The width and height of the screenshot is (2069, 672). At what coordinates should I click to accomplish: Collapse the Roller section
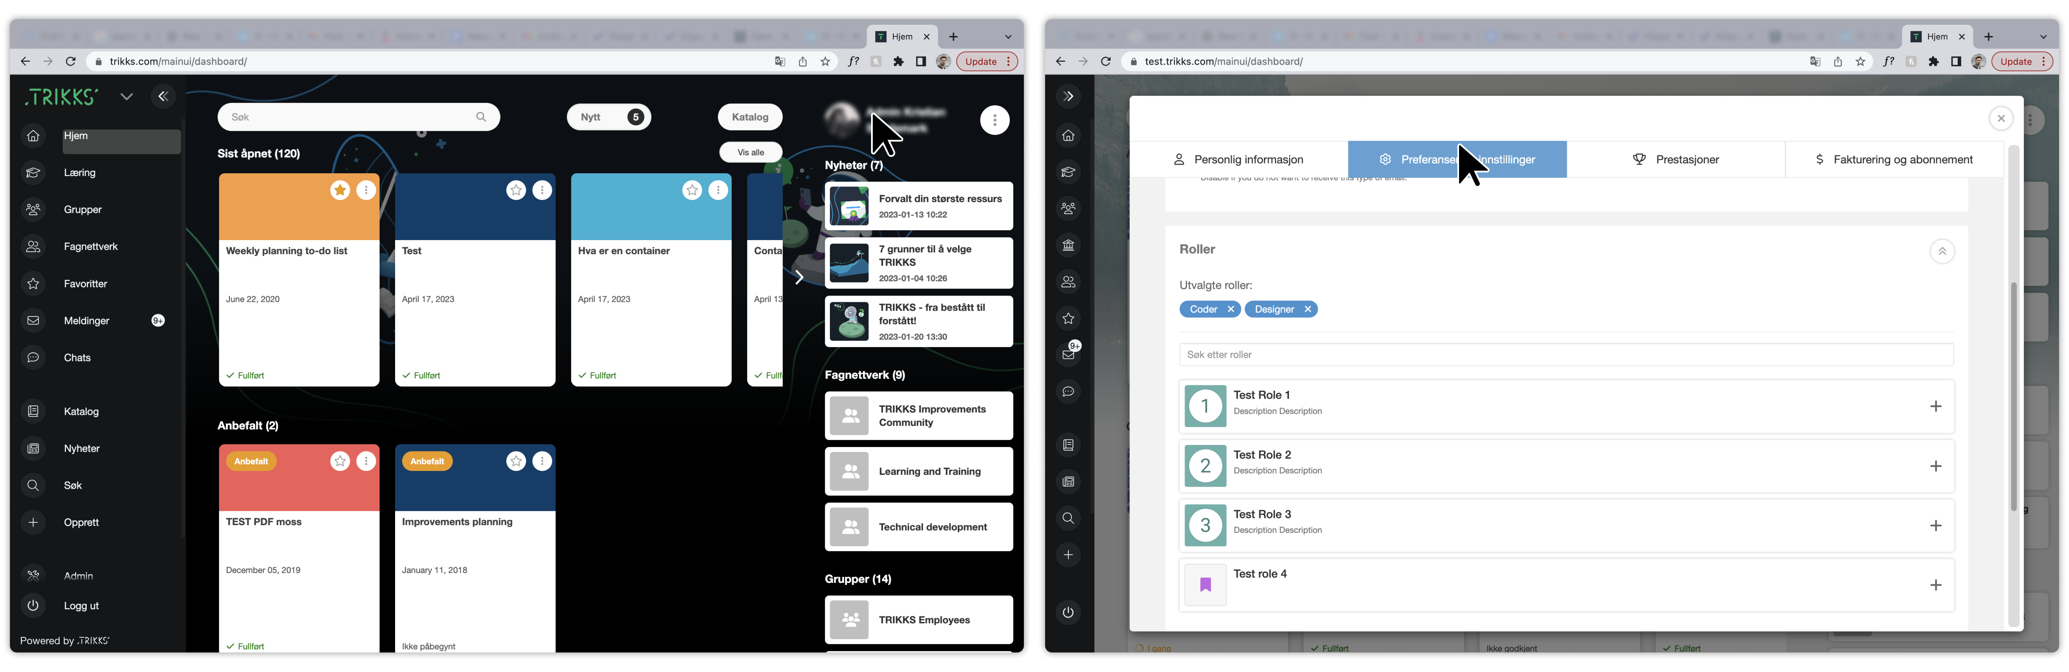coord(1942,251)
